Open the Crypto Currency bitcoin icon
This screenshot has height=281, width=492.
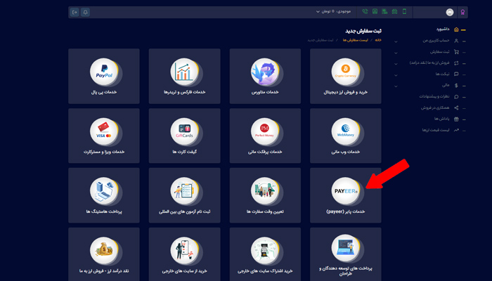pyautogui.click(x=346, y=72)
